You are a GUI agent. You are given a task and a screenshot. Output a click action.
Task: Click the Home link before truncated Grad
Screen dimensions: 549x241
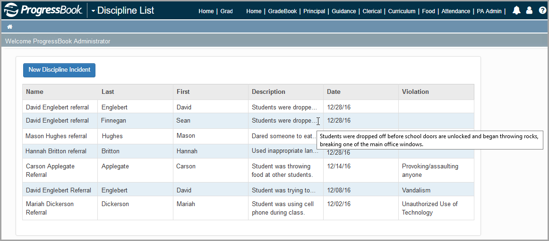point(206,11)
